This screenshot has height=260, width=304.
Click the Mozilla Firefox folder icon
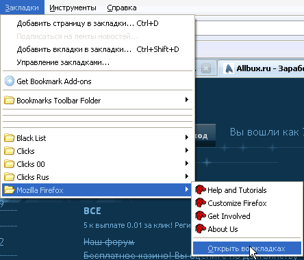coord(9,190)
